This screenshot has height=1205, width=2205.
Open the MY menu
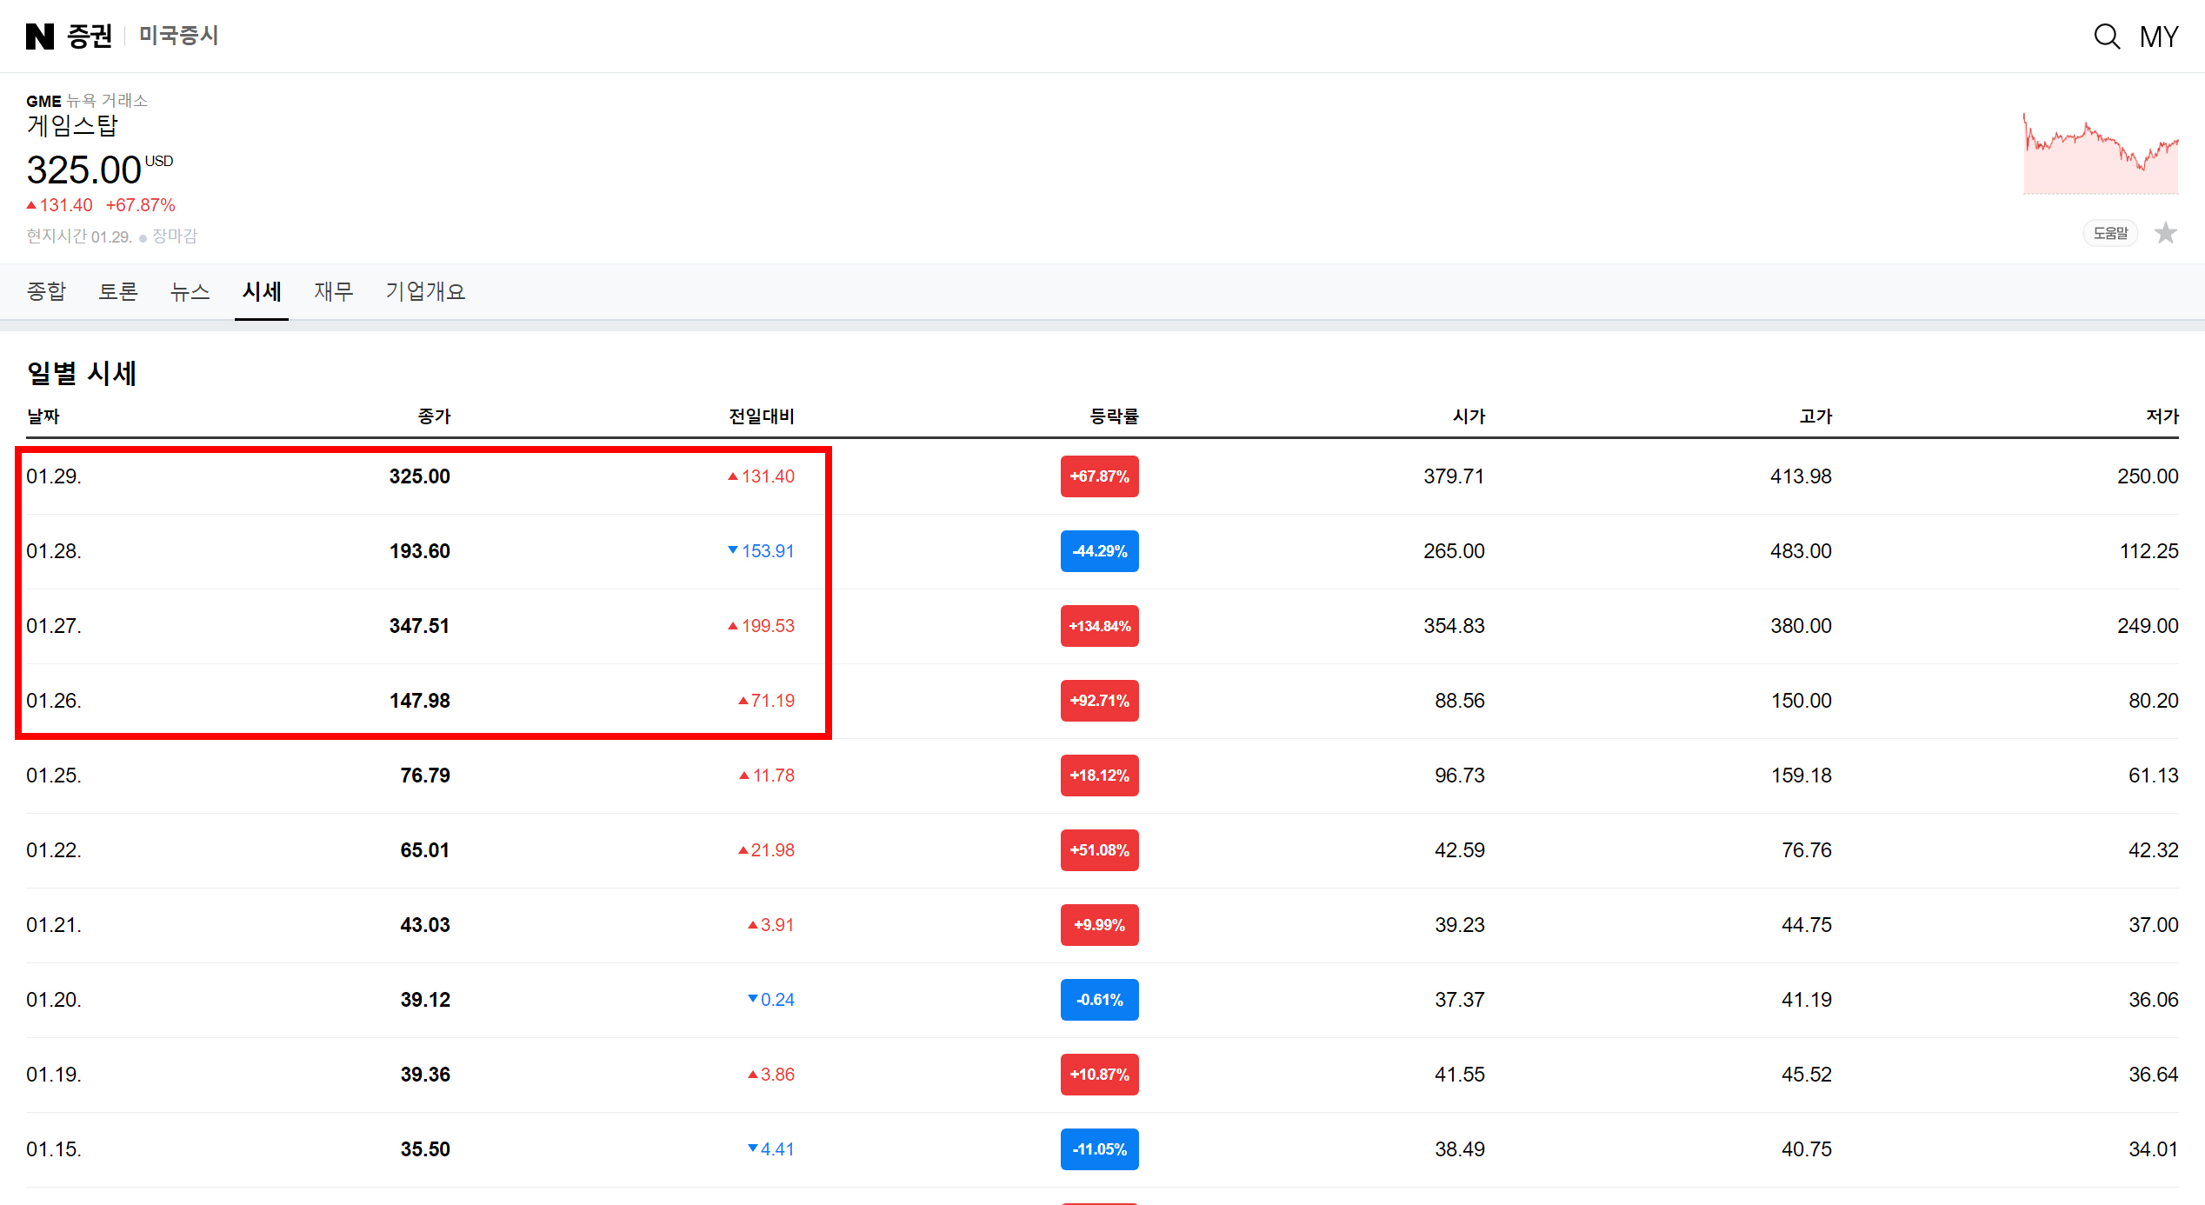(2159, 37)
